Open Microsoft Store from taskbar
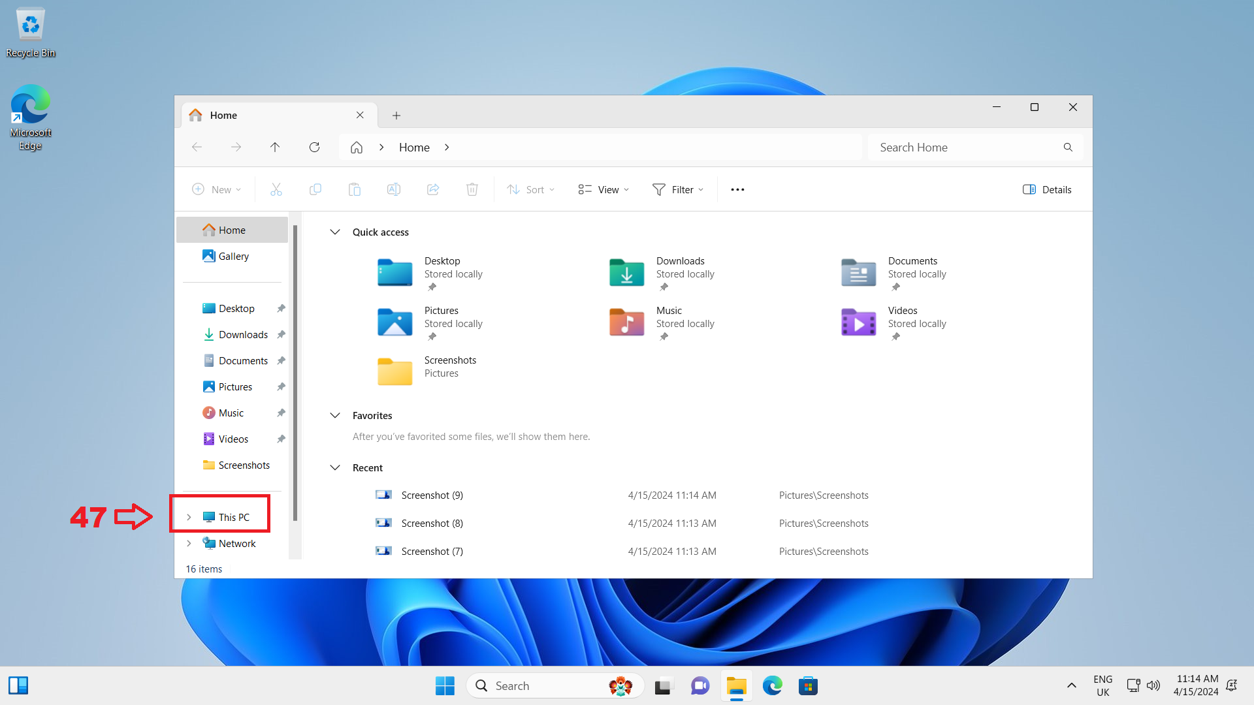The image size is (1254, 705). point(808,686)
